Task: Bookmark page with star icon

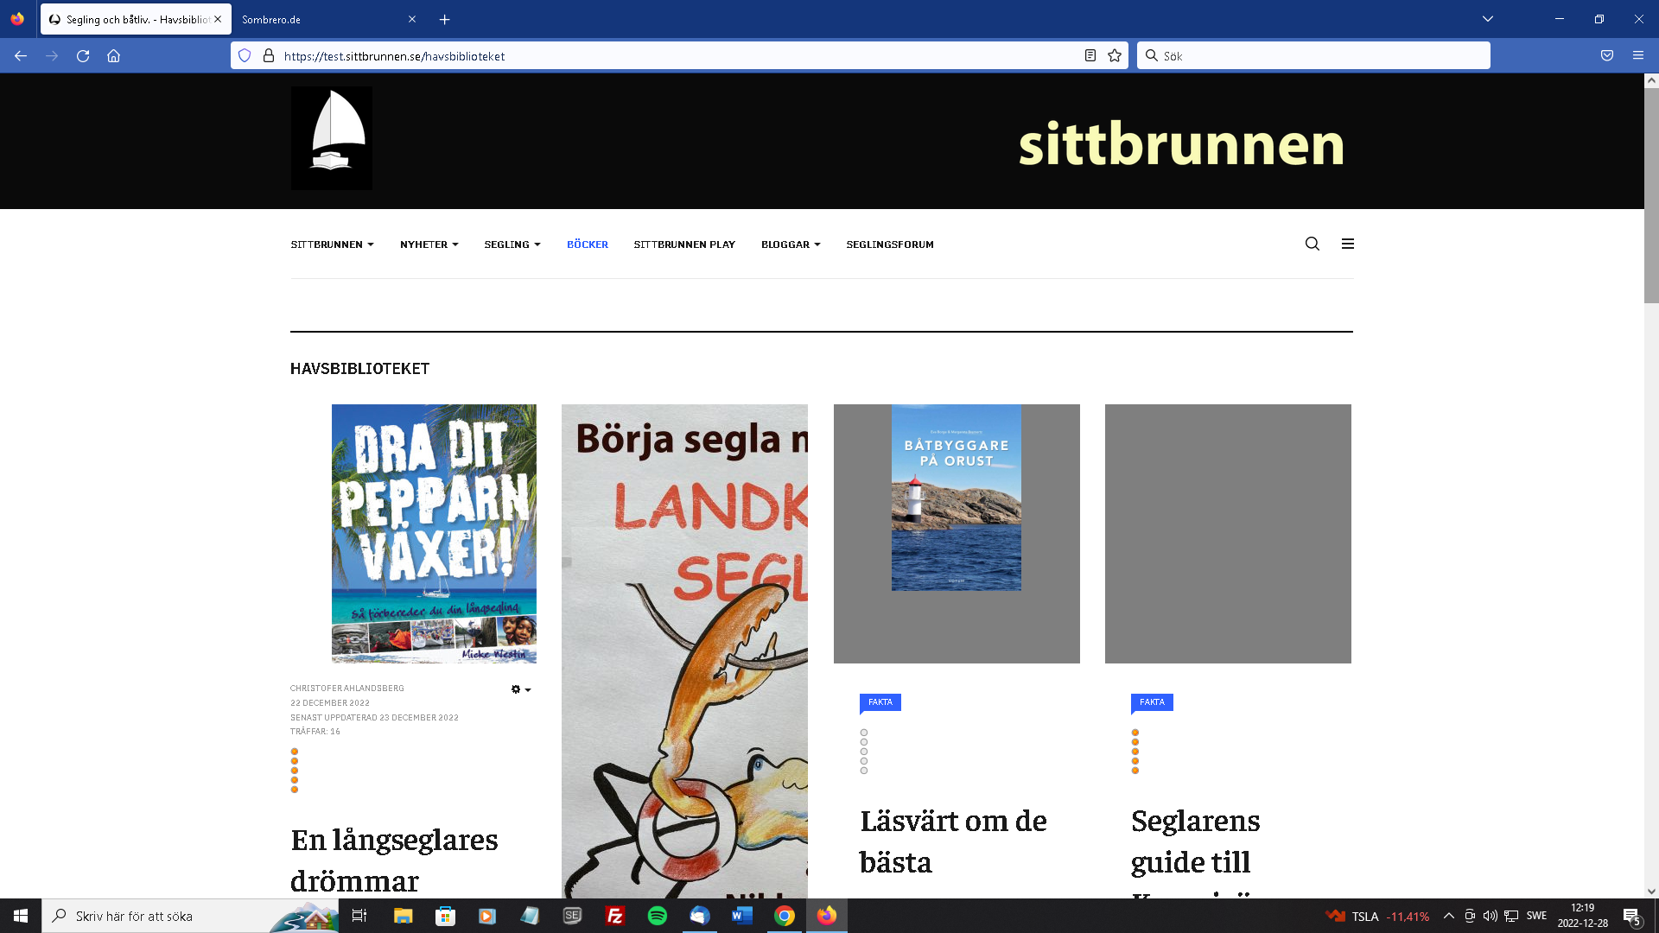Action: coord(1115,56)
